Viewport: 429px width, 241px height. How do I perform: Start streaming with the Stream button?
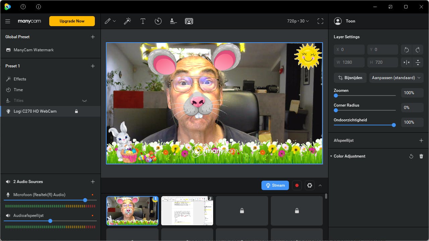coord(275,185)
